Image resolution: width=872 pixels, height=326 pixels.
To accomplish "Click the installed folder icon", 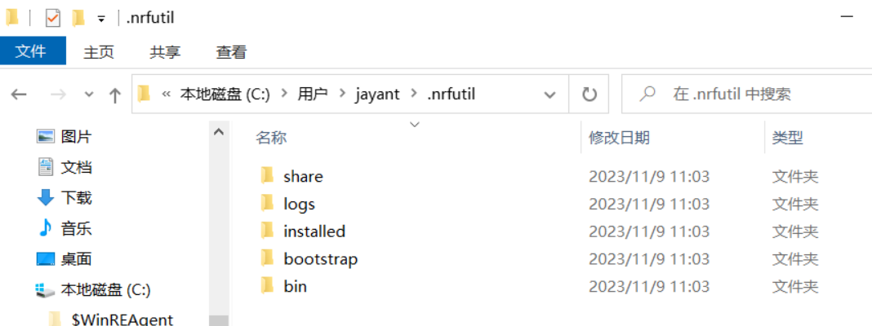I will tap(268, 231).
